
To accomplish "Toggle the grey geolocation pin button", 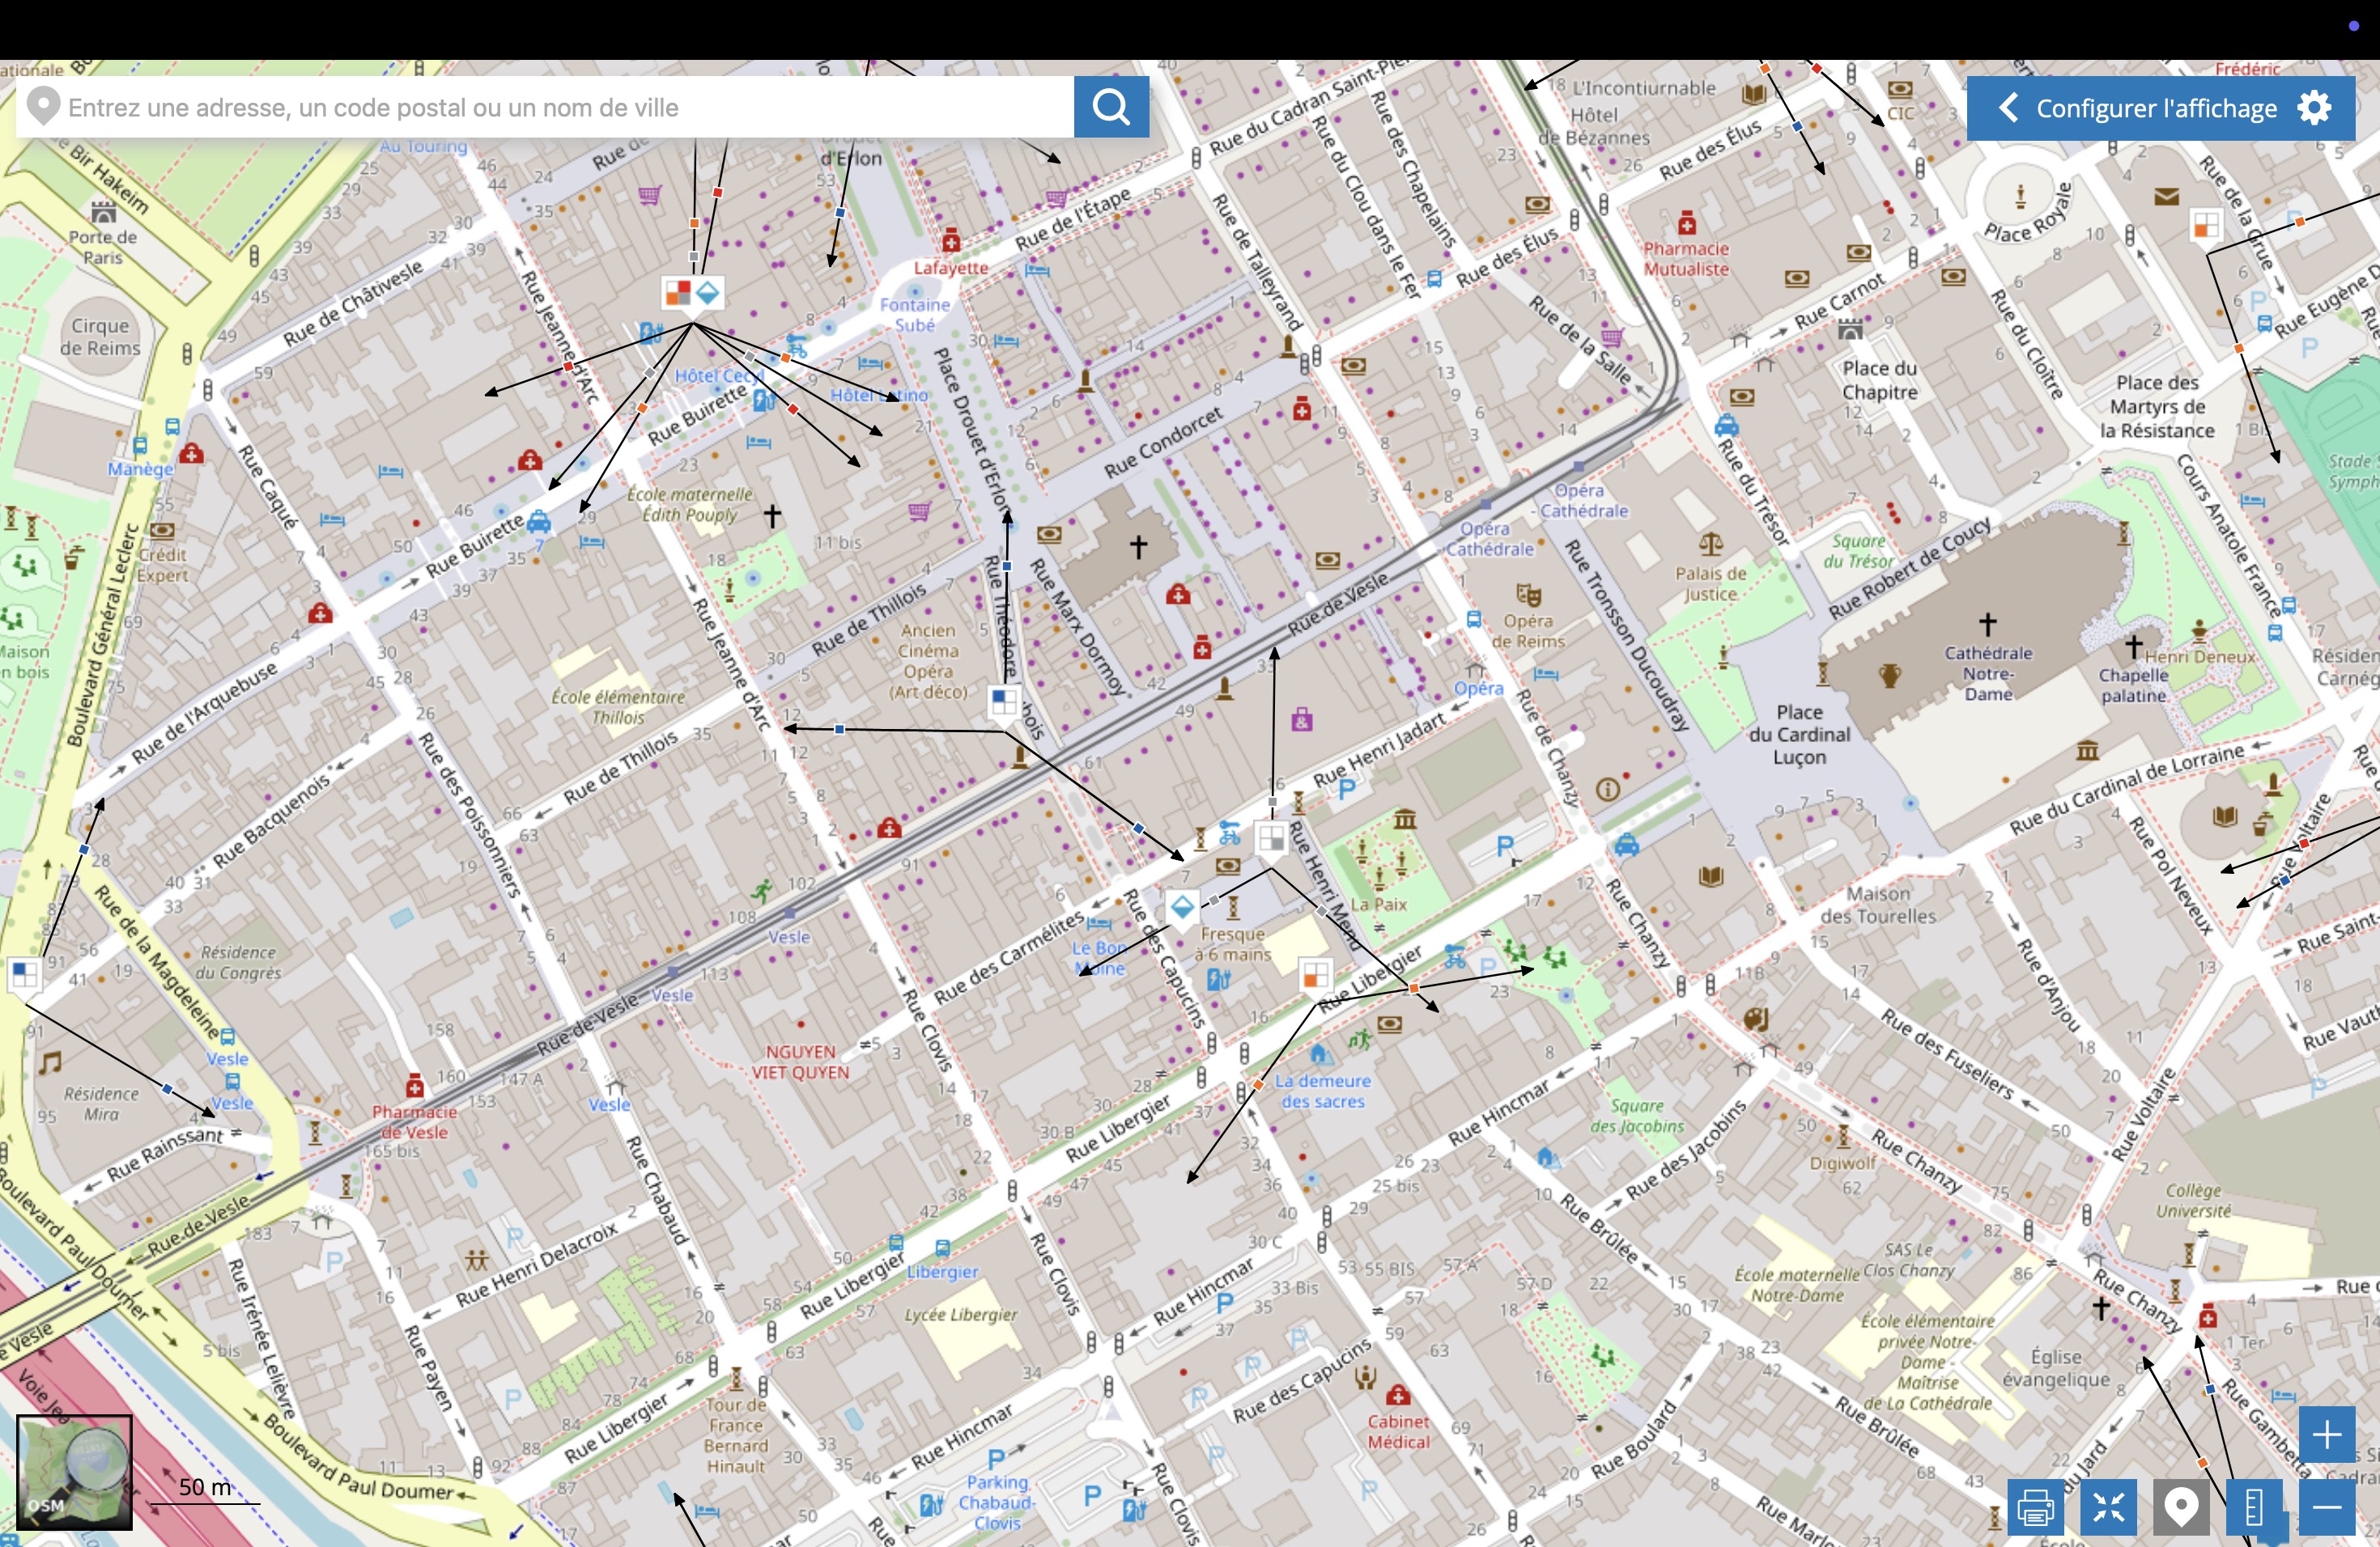I will pos(2181,1506).
